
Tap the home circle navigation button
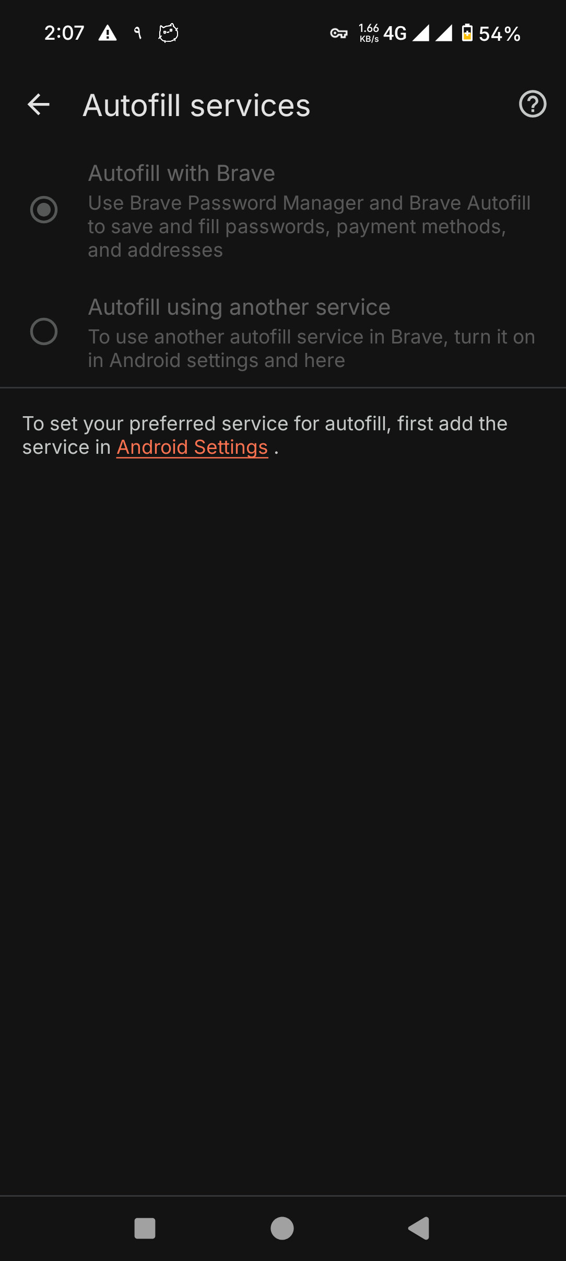click(x=282, y=1228)
